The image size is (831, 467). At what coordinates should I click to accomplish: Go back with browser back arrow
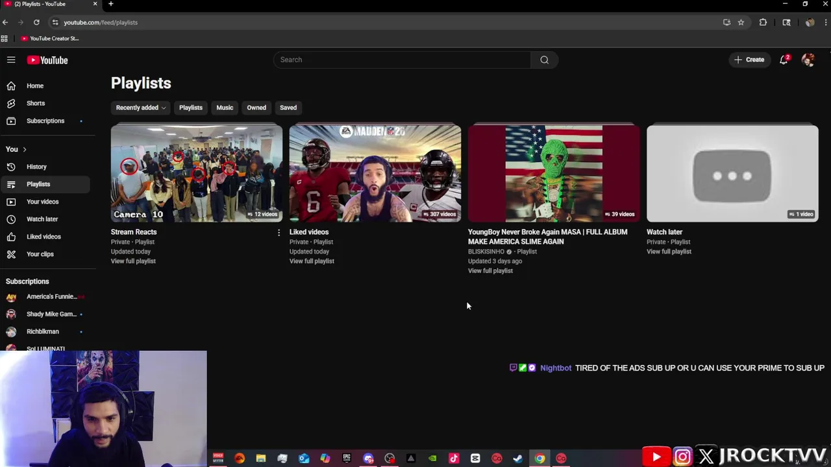click(x=5, y=22)
